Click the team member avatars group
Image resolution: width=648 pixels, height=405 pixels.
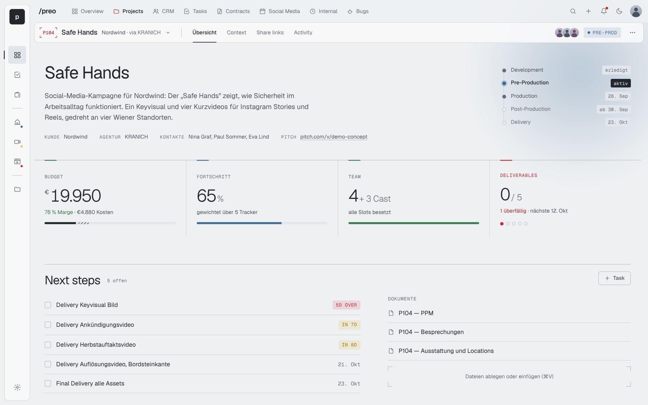[x=567, y=33]
